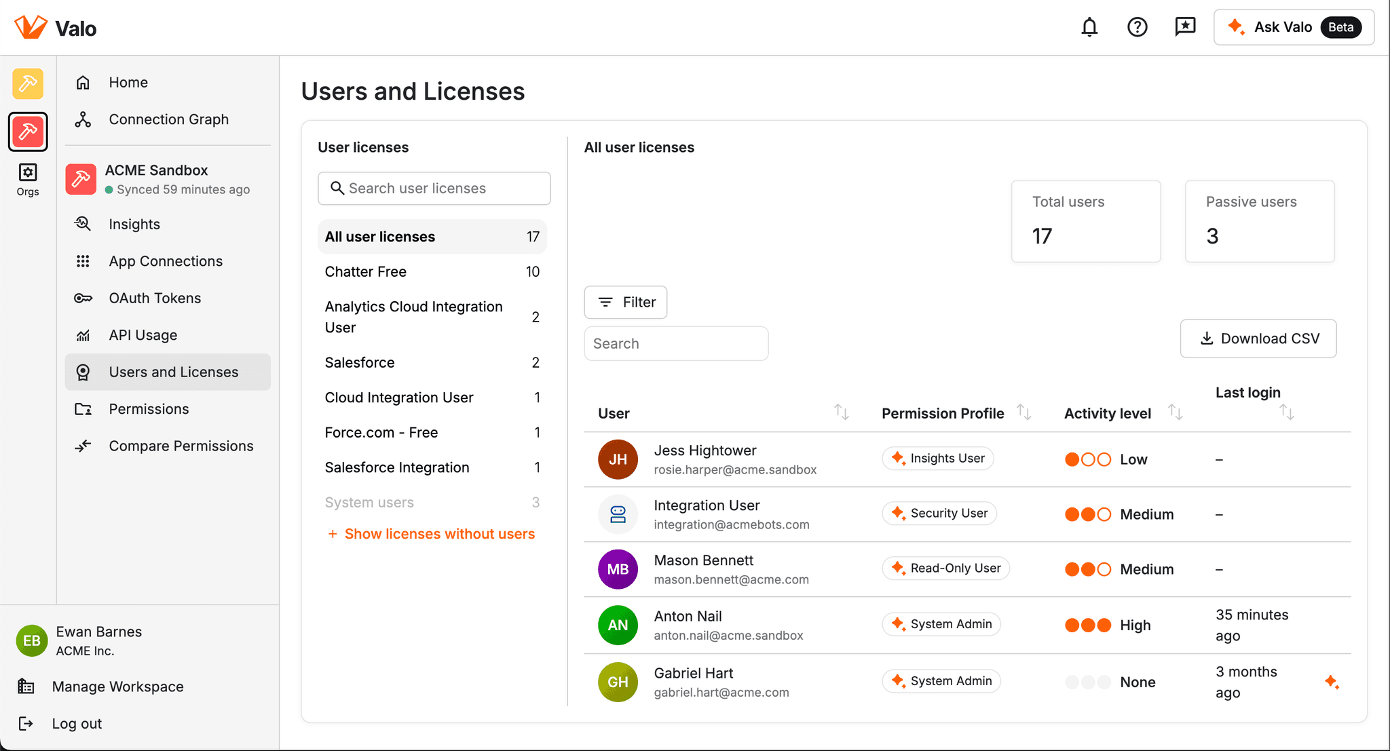Click the Integration User bot avatar
The width and height of the screenshot is (1390, 751).
618,514
